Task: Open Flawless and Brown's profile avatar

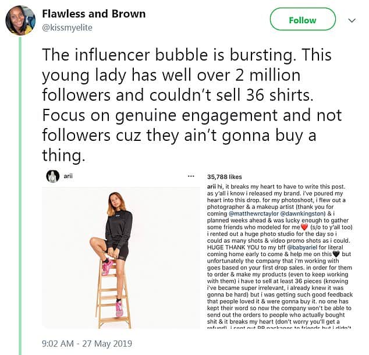Action: pyautogui.click(x=20, y=20)
